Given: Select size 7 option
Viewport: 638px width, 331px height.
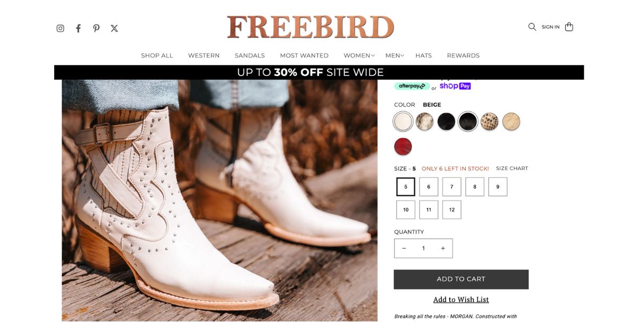Looking at the screenshot, I should click(x=452, y=187).
